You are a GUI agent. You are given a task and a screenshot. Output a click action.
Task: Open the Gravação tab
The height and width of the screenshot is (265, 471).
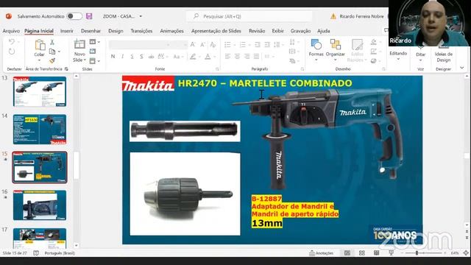tap(300, 31)
